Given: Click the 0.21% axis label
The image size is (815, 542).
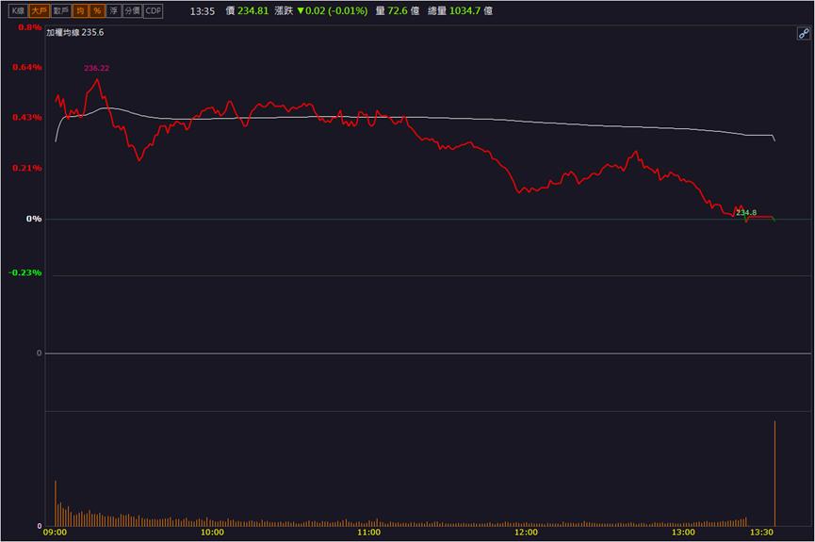Looking at the screenshot, I should point(27,168).
